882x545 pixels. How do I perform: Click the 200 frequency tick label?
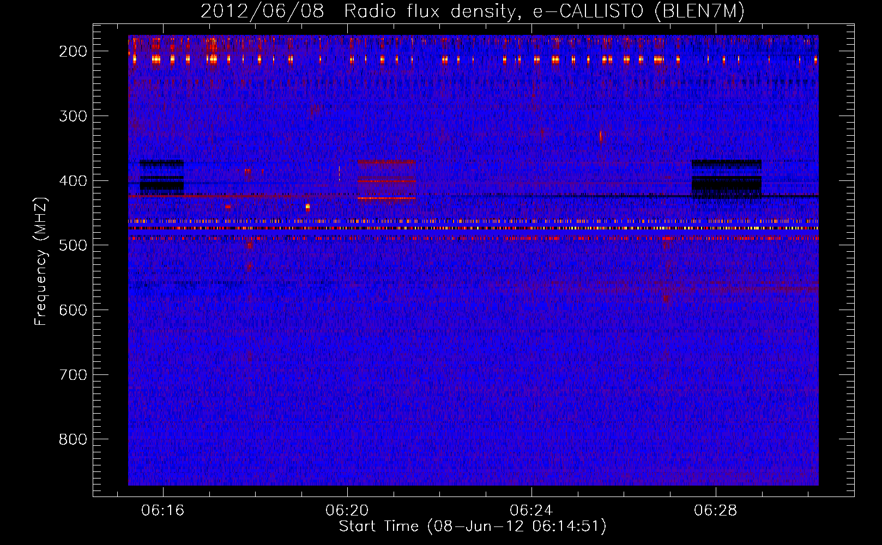[x=73, y=51]
